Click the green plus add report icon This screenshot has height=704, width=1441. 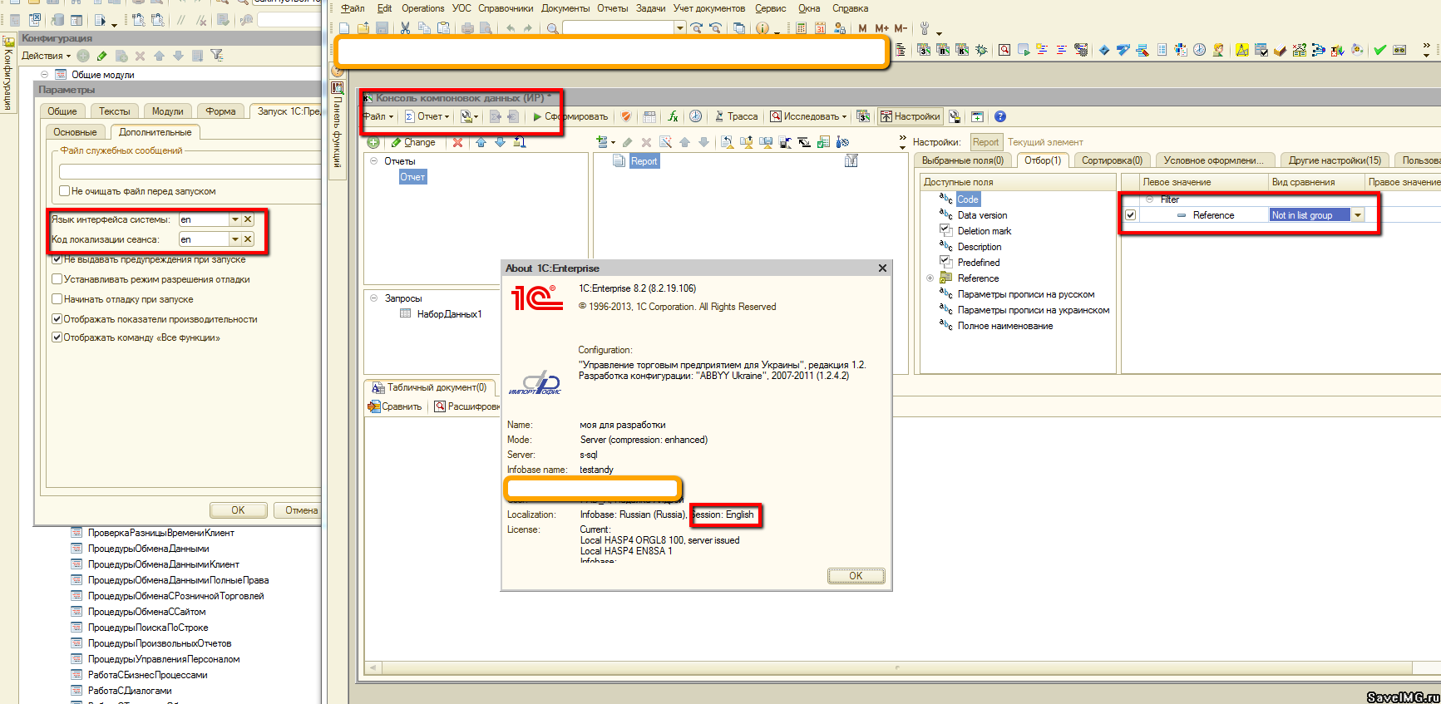tap(373, 142)
